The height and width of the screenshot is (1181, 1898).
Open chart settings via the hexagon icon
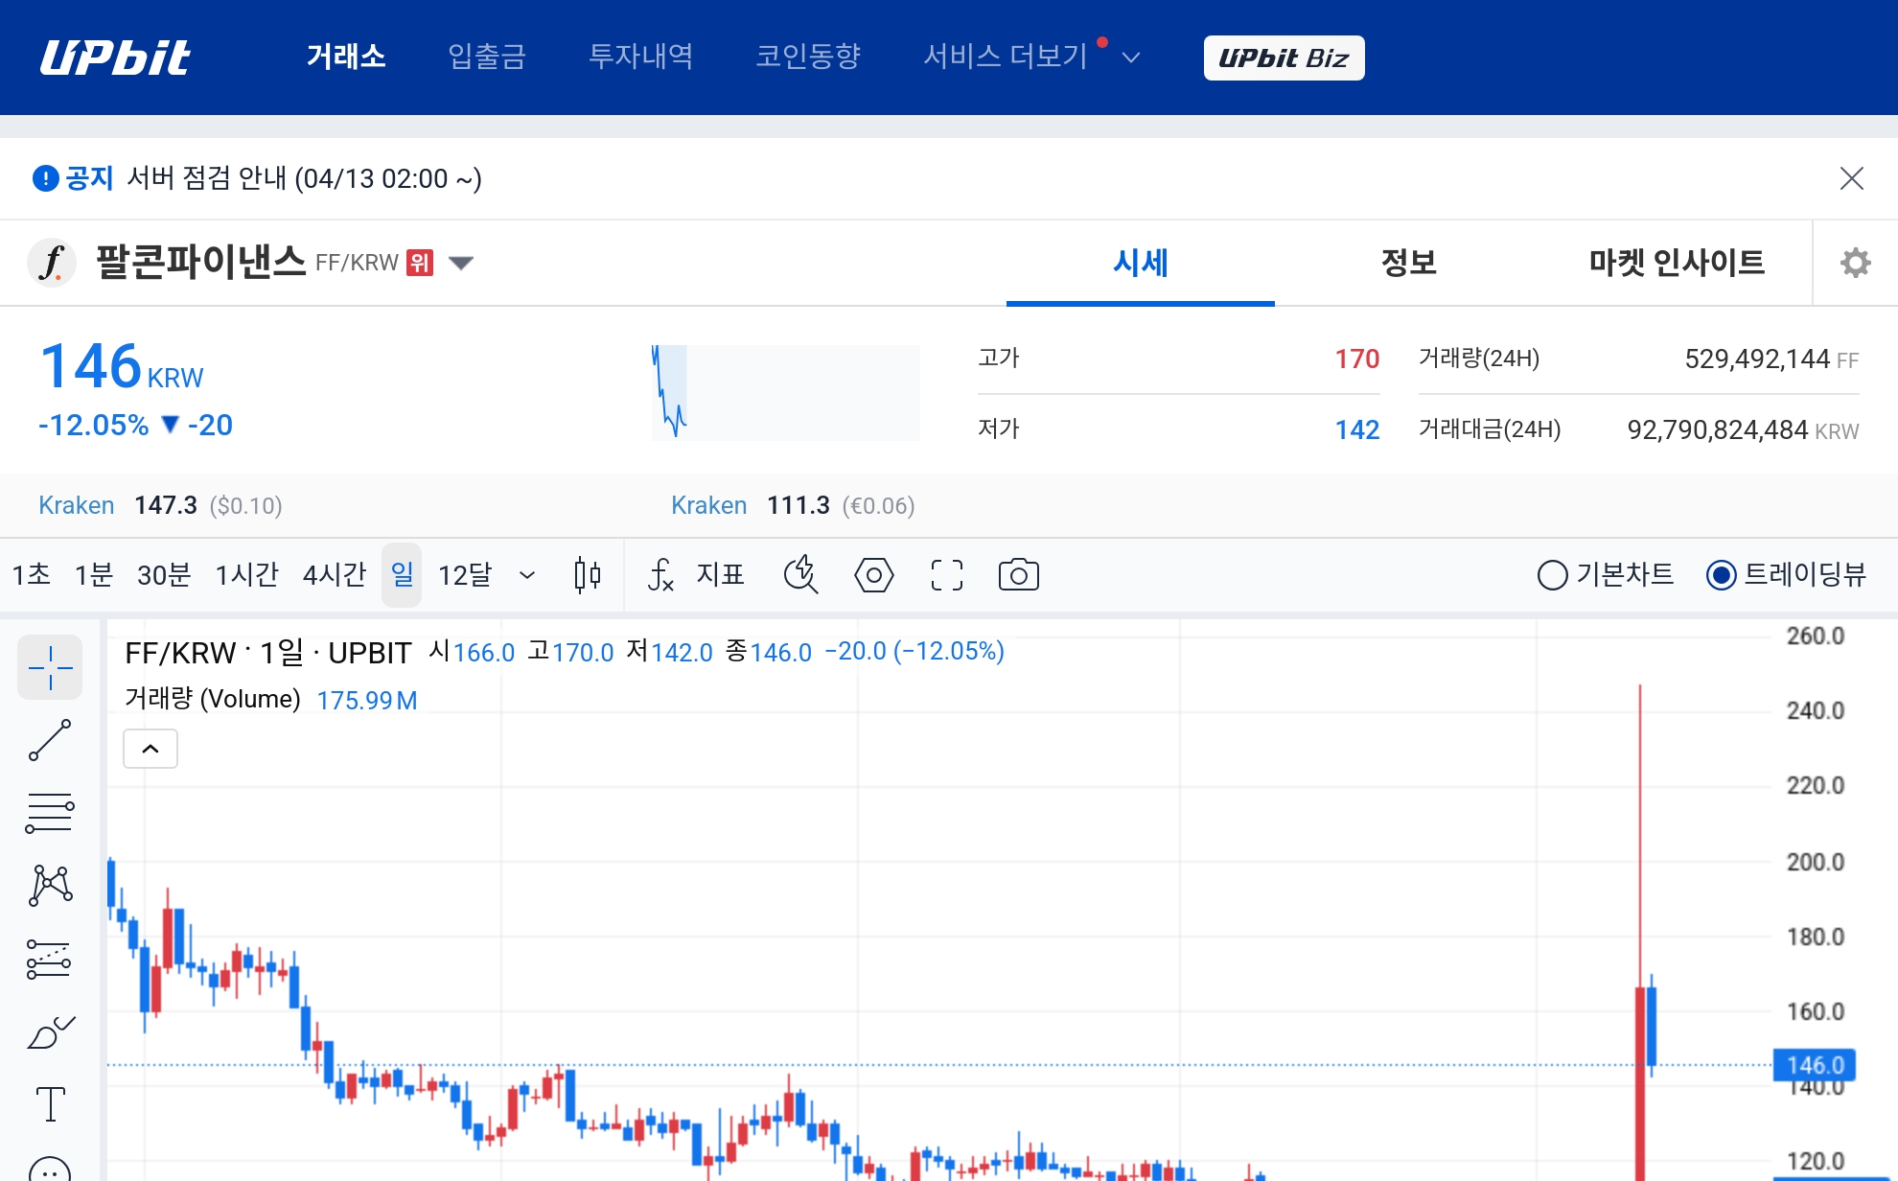(x=873, y=574)
